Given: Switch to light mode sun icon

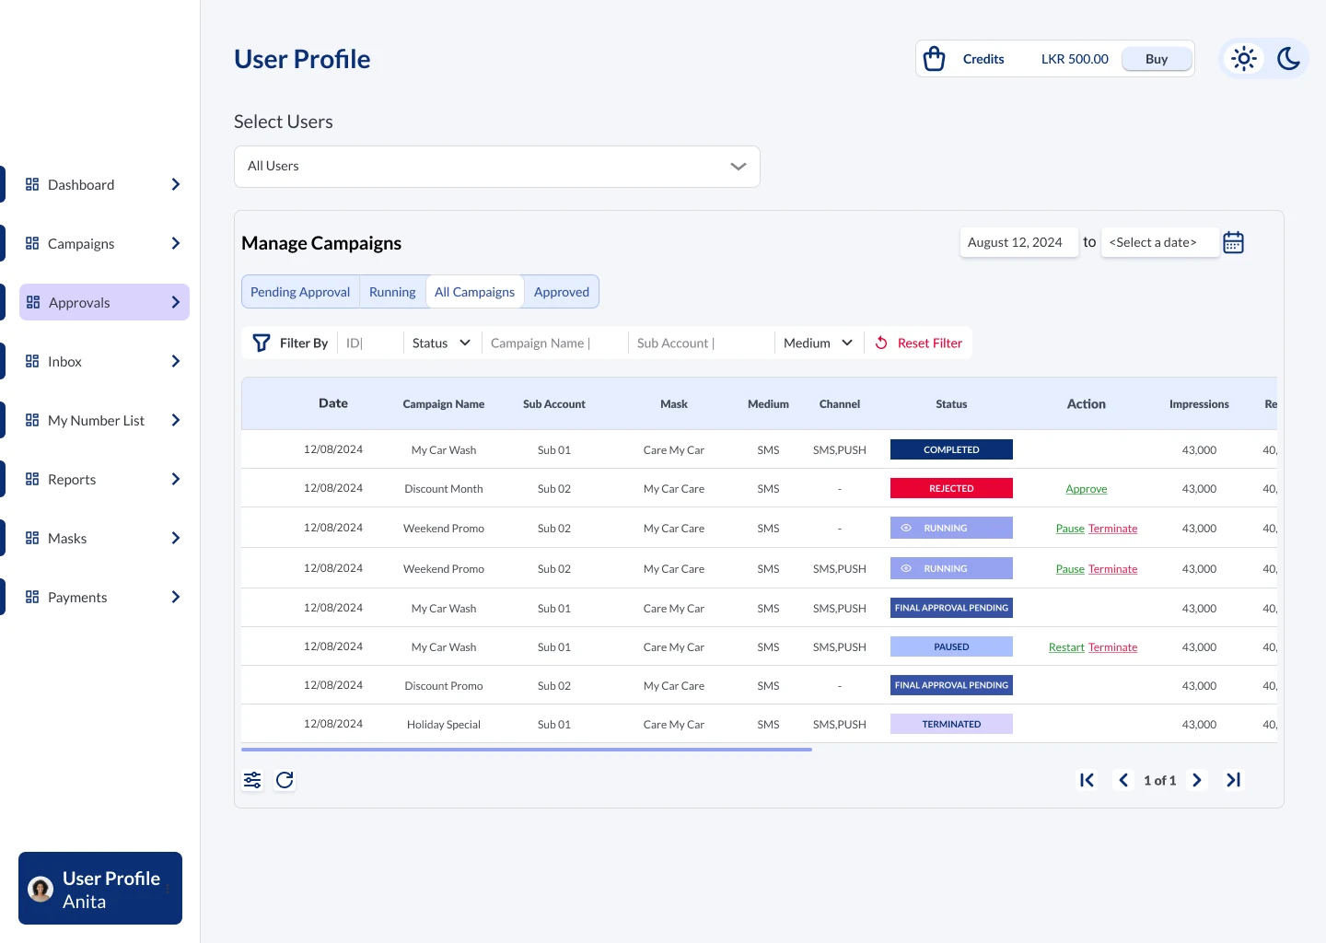Looking at the screenshot, I should (1244, 59).
